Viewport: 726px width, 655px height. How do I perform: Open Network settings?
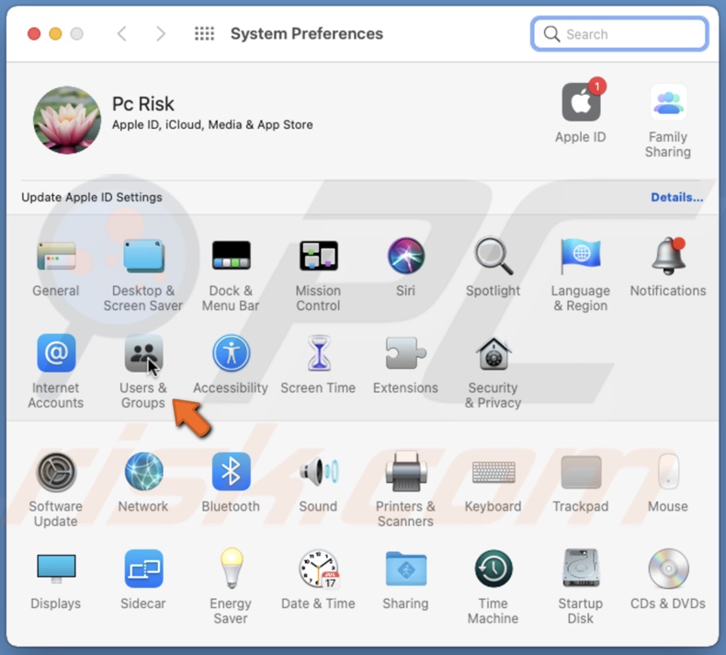point(143,472)
